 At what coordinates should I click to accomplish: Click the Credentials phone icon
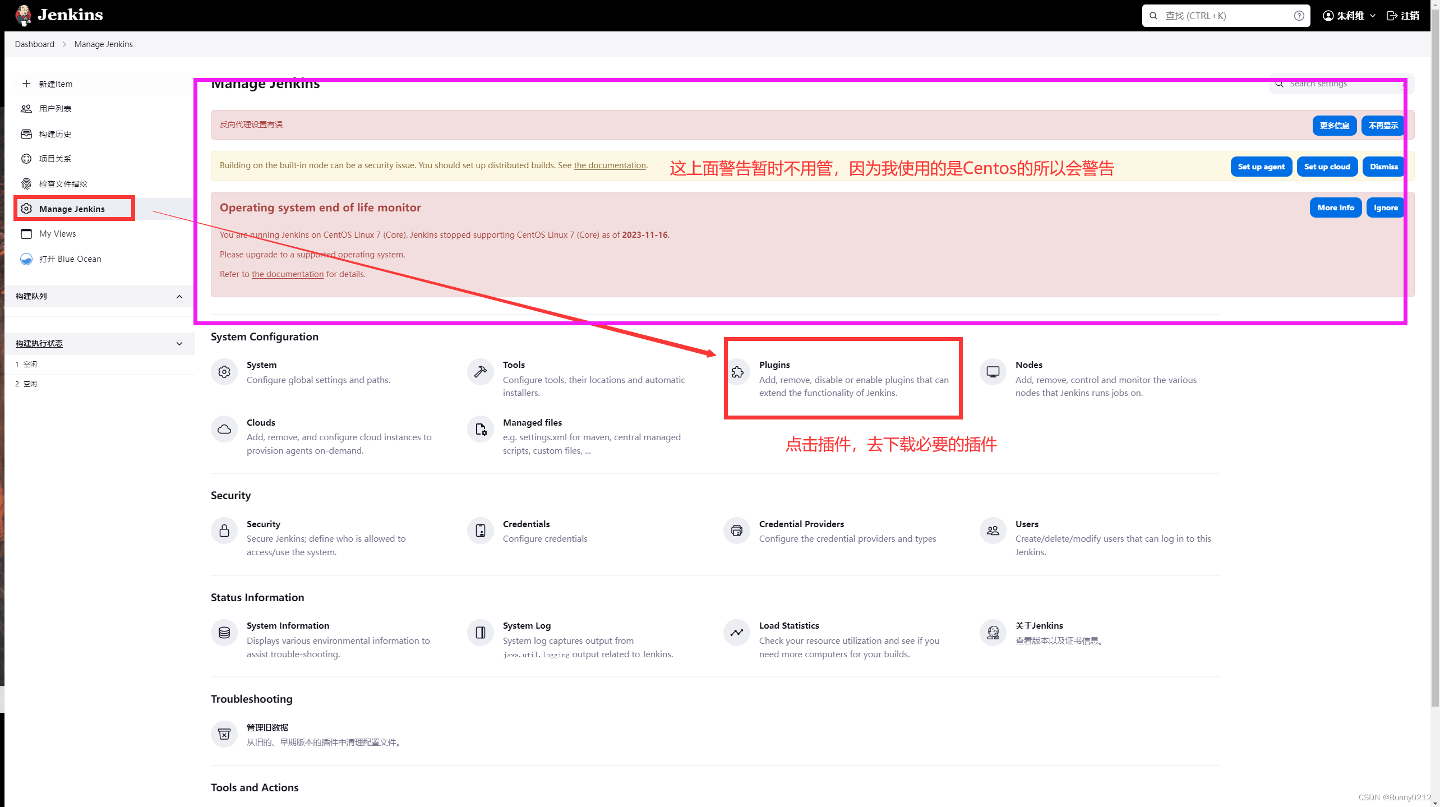click(481, 531)
